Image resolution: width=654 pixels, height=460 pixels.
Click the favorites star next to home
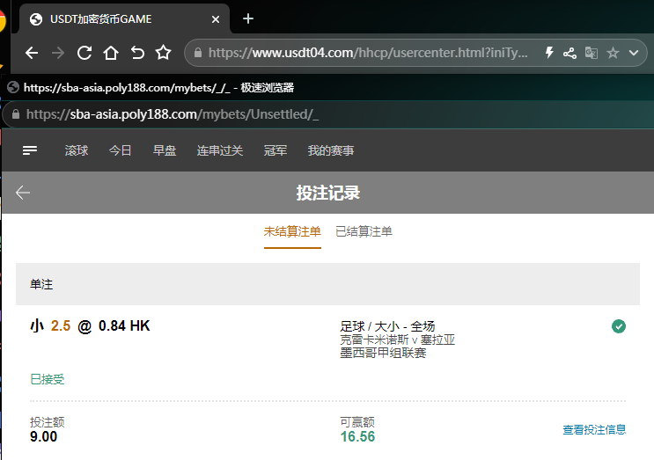pos(163,53)
